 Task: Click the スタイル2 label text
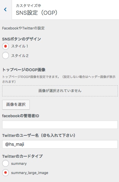coord(20,56)
